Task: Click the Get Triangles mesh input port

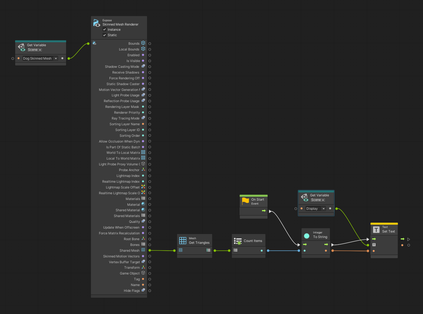Action: [174, 251]
